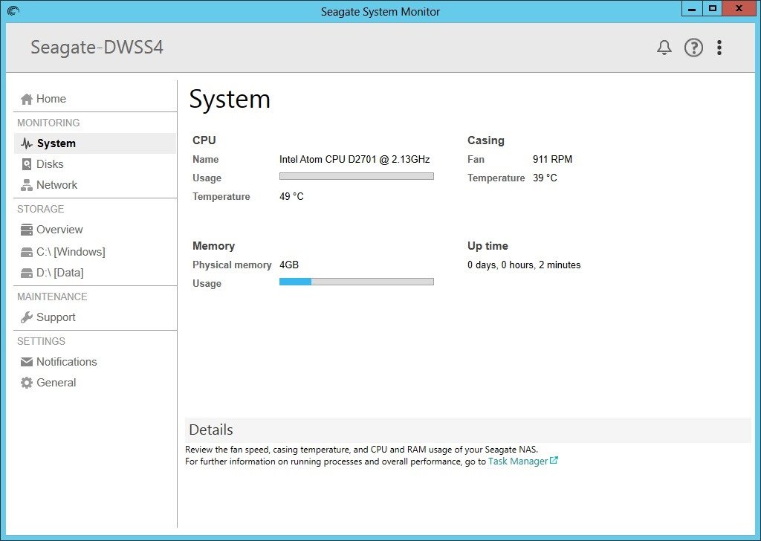Viewport: 761px width, 541px height.
Task: Open the Network monitoring page
Action: (x=56, y=185)
